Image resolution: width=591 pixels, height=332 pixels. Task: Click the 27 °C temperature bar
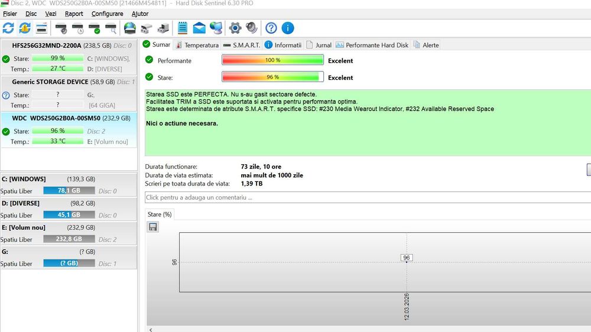58,68
